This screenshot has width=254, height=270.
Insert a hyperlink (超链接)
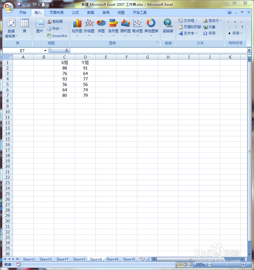(x=168, y=26)
